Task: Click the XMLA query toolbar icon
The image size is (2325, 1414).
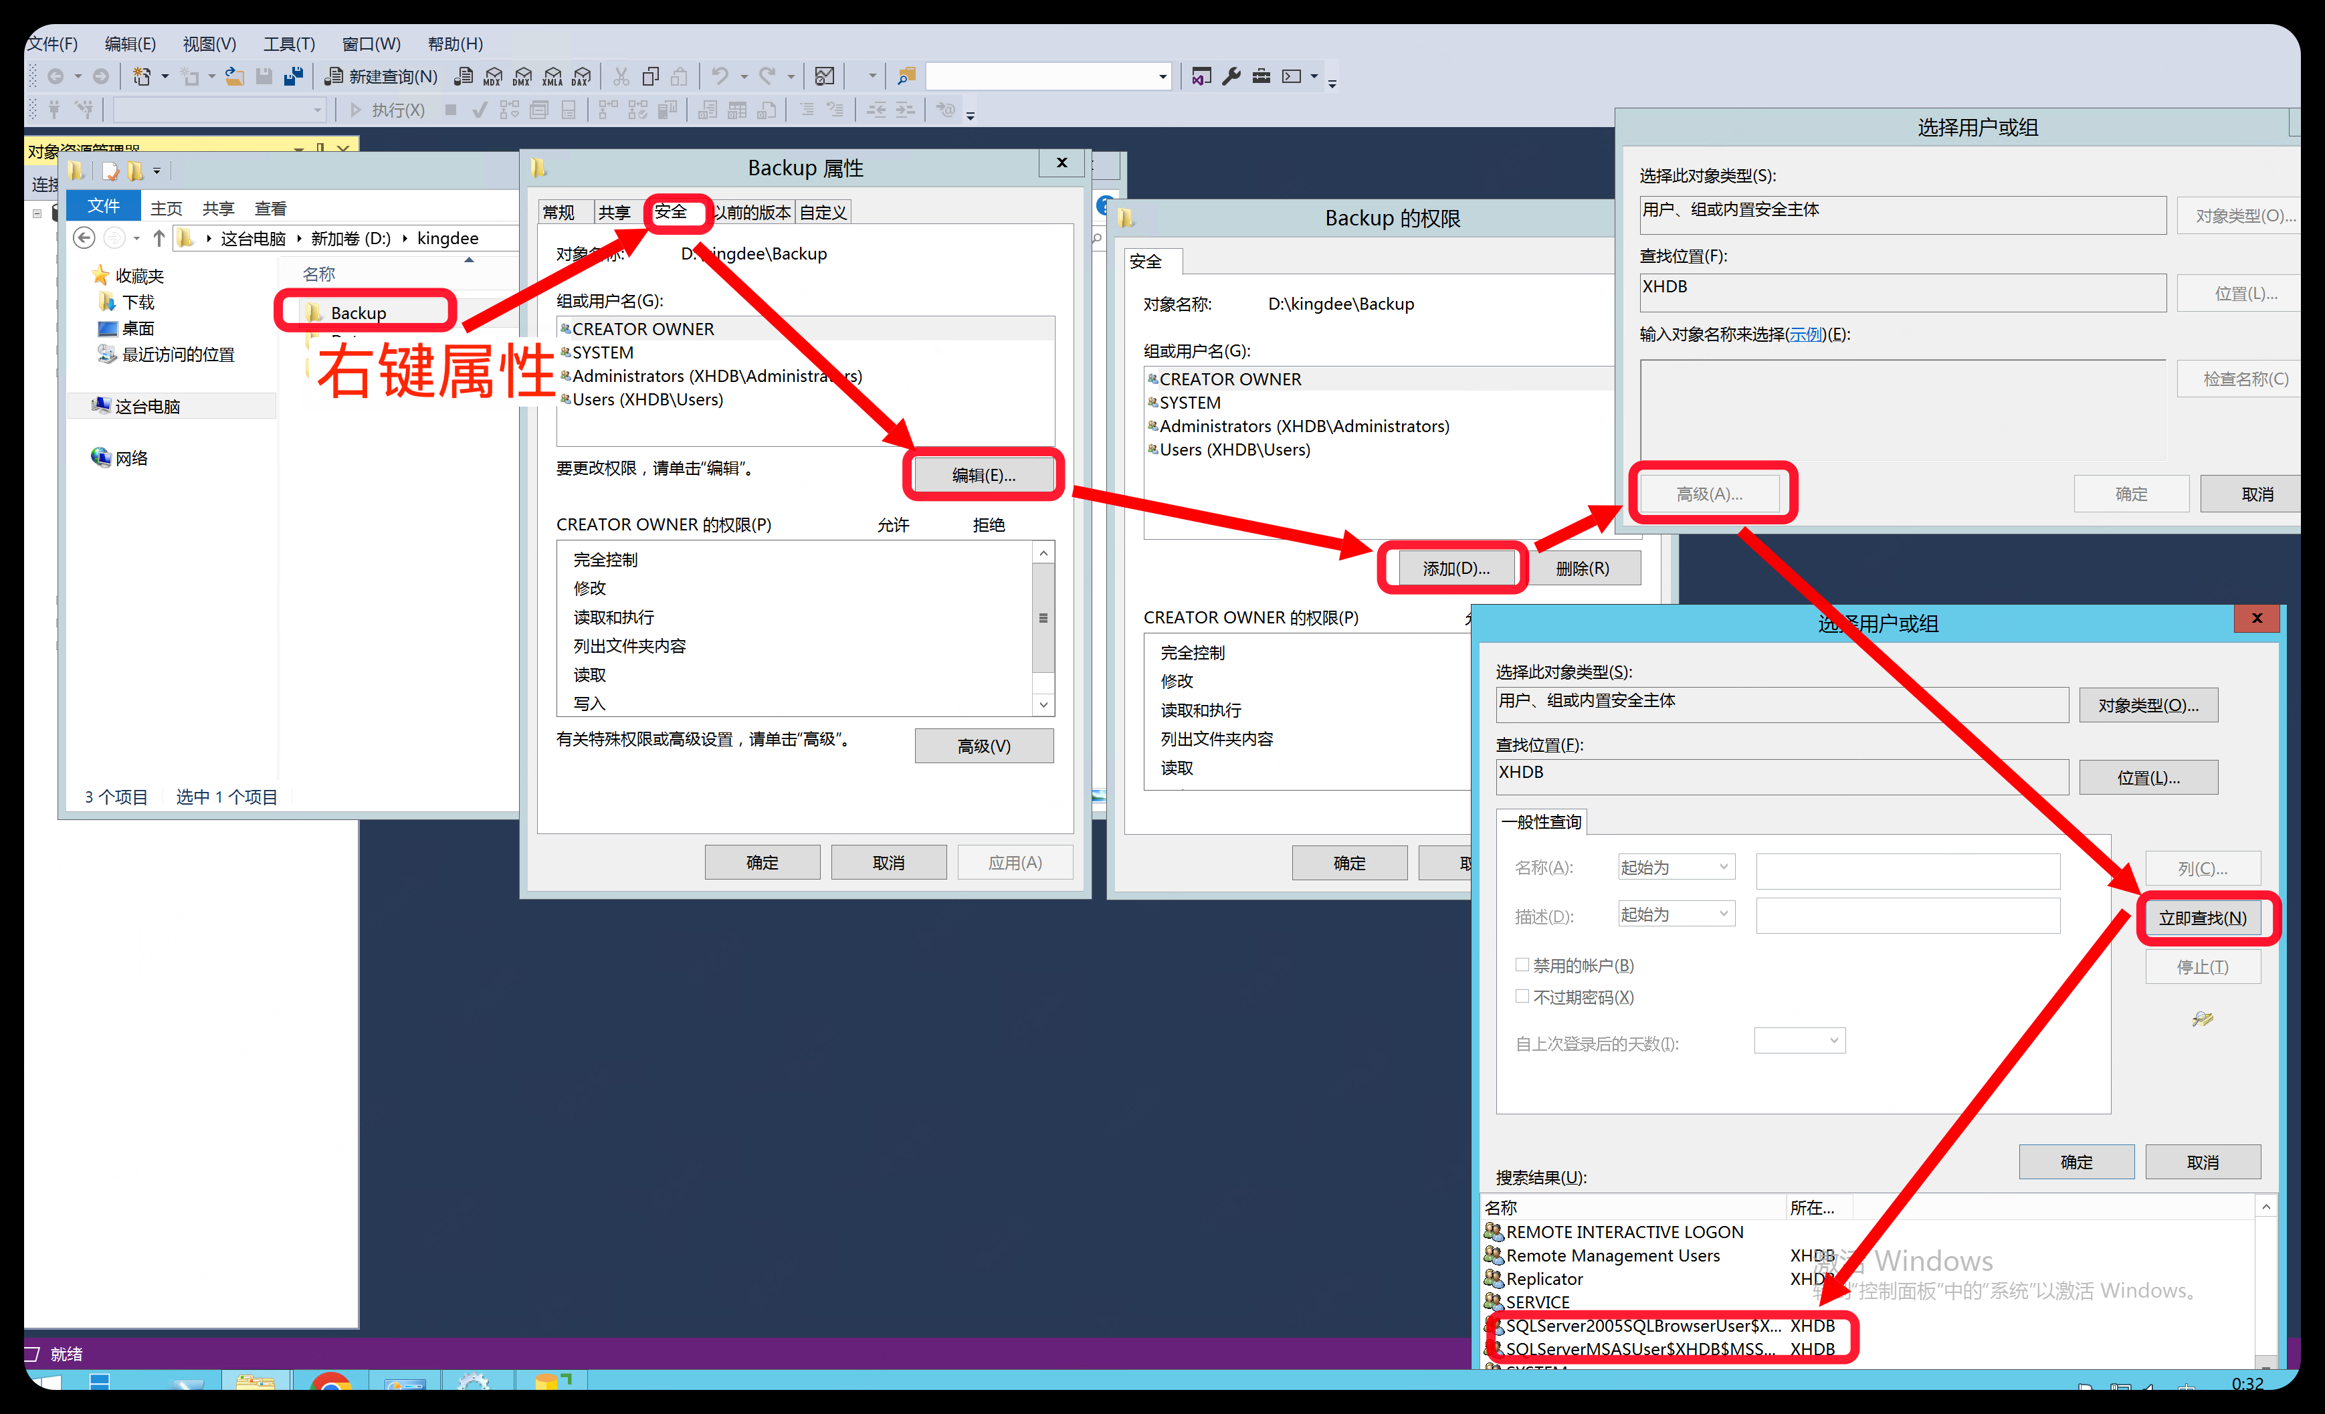Action: point(552,76)
